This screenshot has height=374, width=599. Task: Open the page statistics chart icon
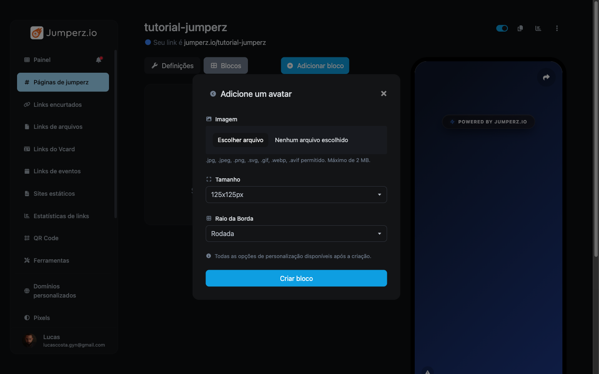click(x=538, y=28)
